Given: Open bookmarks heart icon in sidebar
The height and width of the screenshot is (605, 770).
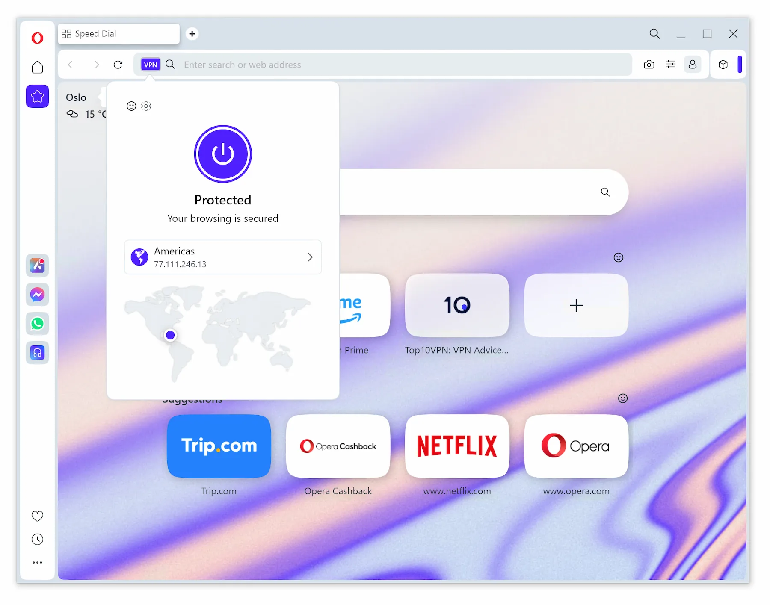Looking at the screenshot, I should coord(37,516).
